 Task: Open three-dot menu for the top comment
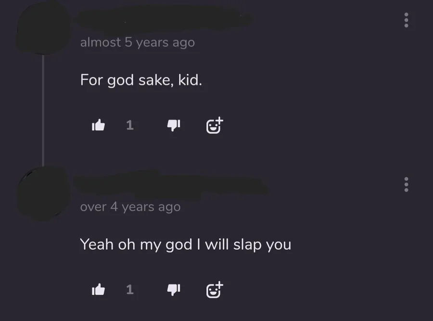coord(406,20)
